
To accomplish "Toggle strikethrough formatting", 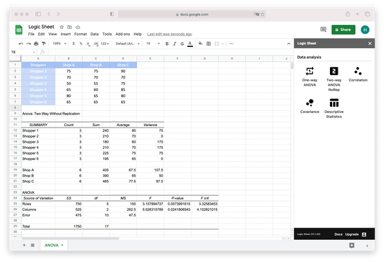I will point(182,43).
